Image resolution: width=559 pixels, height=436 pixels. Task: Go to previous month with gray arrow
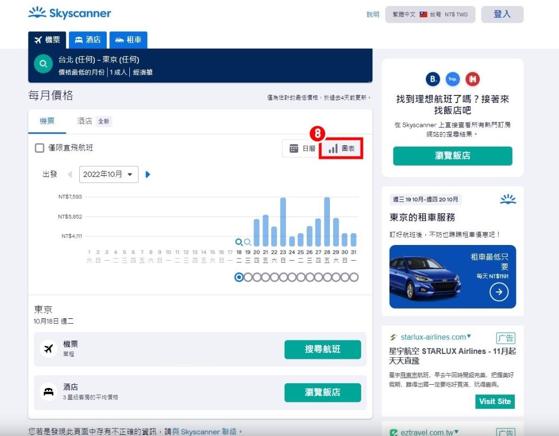click(70, 174)
